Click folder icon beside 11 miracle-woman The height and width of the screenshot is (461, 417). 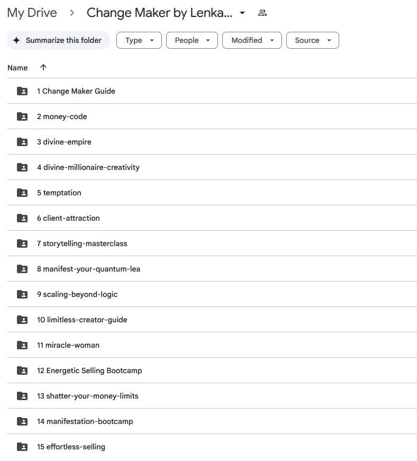[22, 345]
